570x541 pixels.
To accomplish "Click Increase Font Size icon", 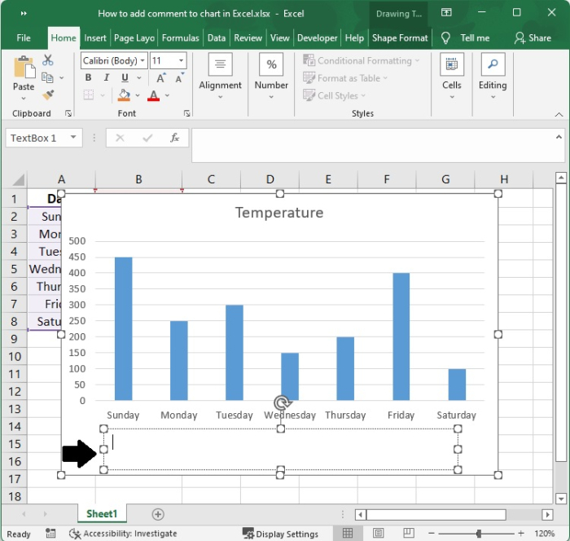I will tap(161, 78).
